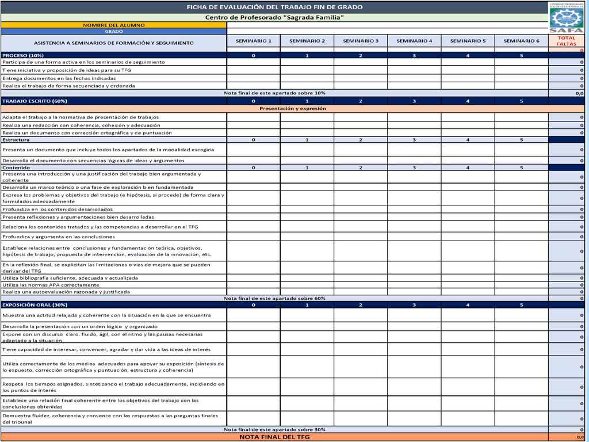
Task: Select row 'Desarrolla el documento con secuencias lógicas de ideas'
Action: (x=293, y=161)
